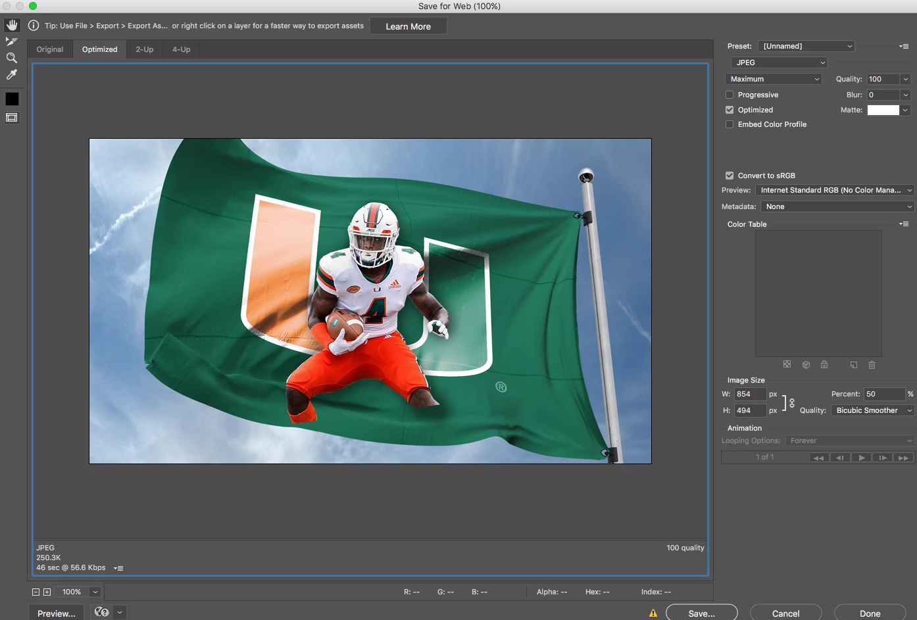Image resolution: width=917 pixels, height=620 pixels.
Task: Open the Quality slider arrow
Action: click(906, 79)
